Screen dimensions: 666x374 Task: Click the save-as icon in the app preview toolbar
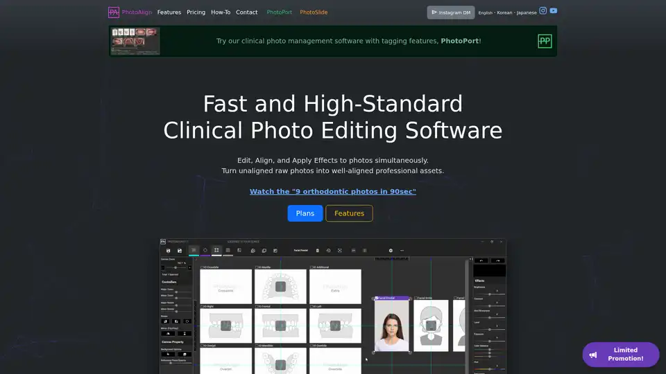pyautogui.click(x=180, y=251)
